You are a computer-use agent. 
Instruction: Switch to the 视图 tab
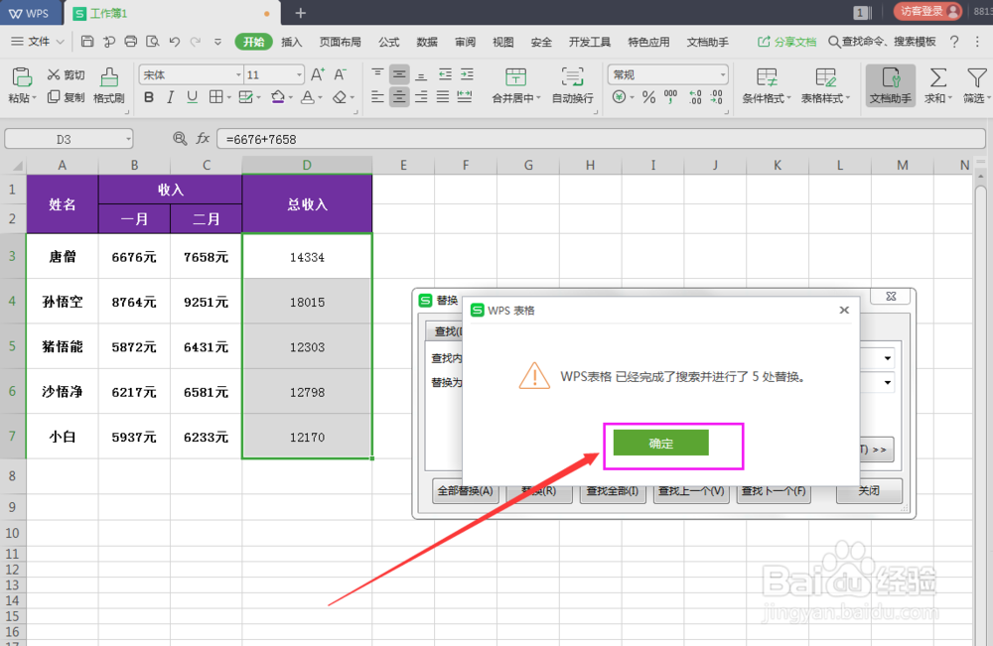[x=502, y=42]
